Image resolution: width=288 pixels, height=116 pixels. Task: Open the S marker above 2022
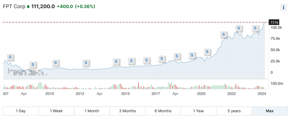[x=239, y=28]
